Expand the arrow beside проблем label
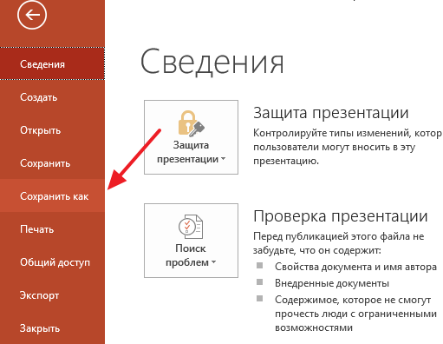443x344 pixels. [x=213, y=262]
